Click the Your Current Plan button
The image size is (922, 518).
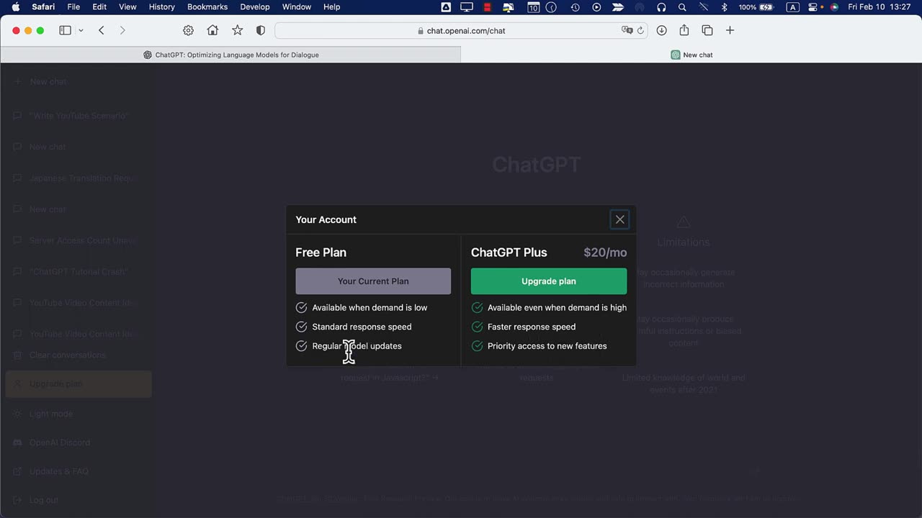[x=373, y=281]
